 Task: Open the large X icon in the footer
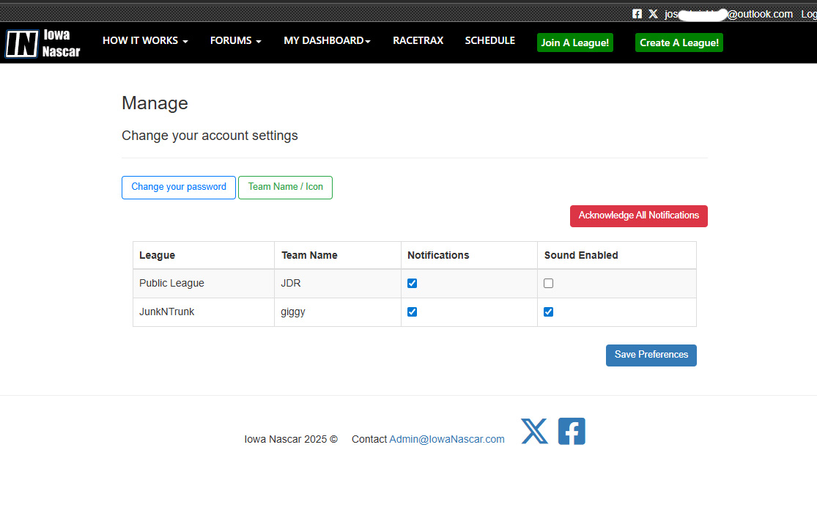[534, 431]
